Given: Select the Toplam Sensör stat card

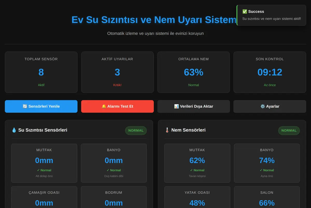Looking at the screenshot, I should click(41, 72).
